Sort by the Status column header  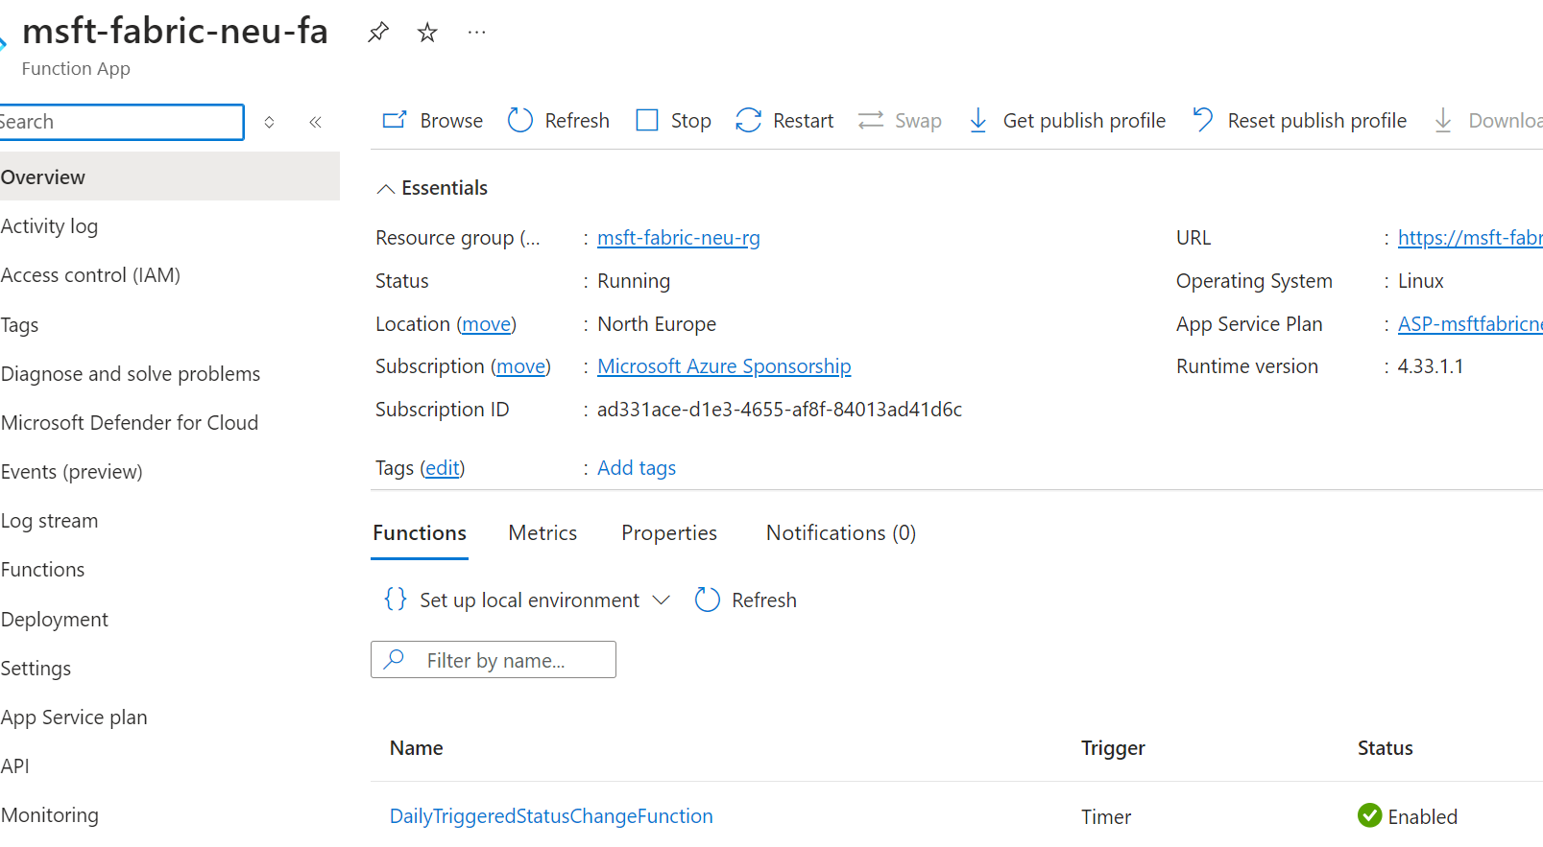coord(1385,748)
